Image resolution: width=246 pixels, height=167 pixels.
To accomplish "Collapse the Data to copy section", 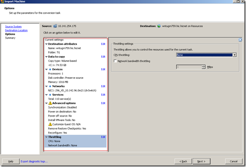I will click(x=46, y=57).
